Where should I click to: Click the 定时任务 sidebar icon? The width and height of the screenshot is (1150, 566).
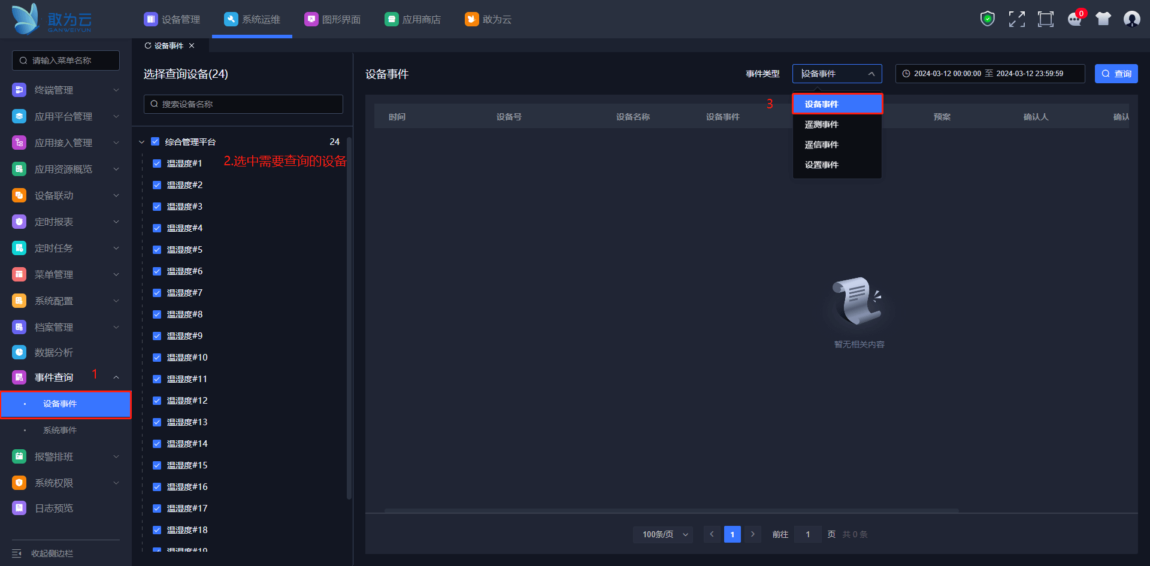click(19, 248)
